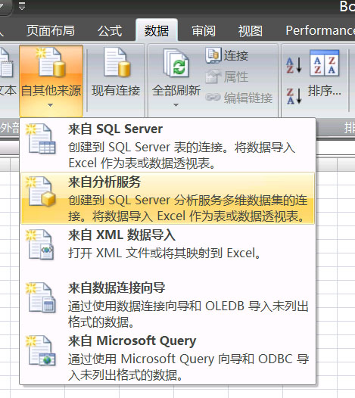Screen dimensions: 355x398
Task: Click the 来自 Microsoft Query icon
Action: pos(41,350)
